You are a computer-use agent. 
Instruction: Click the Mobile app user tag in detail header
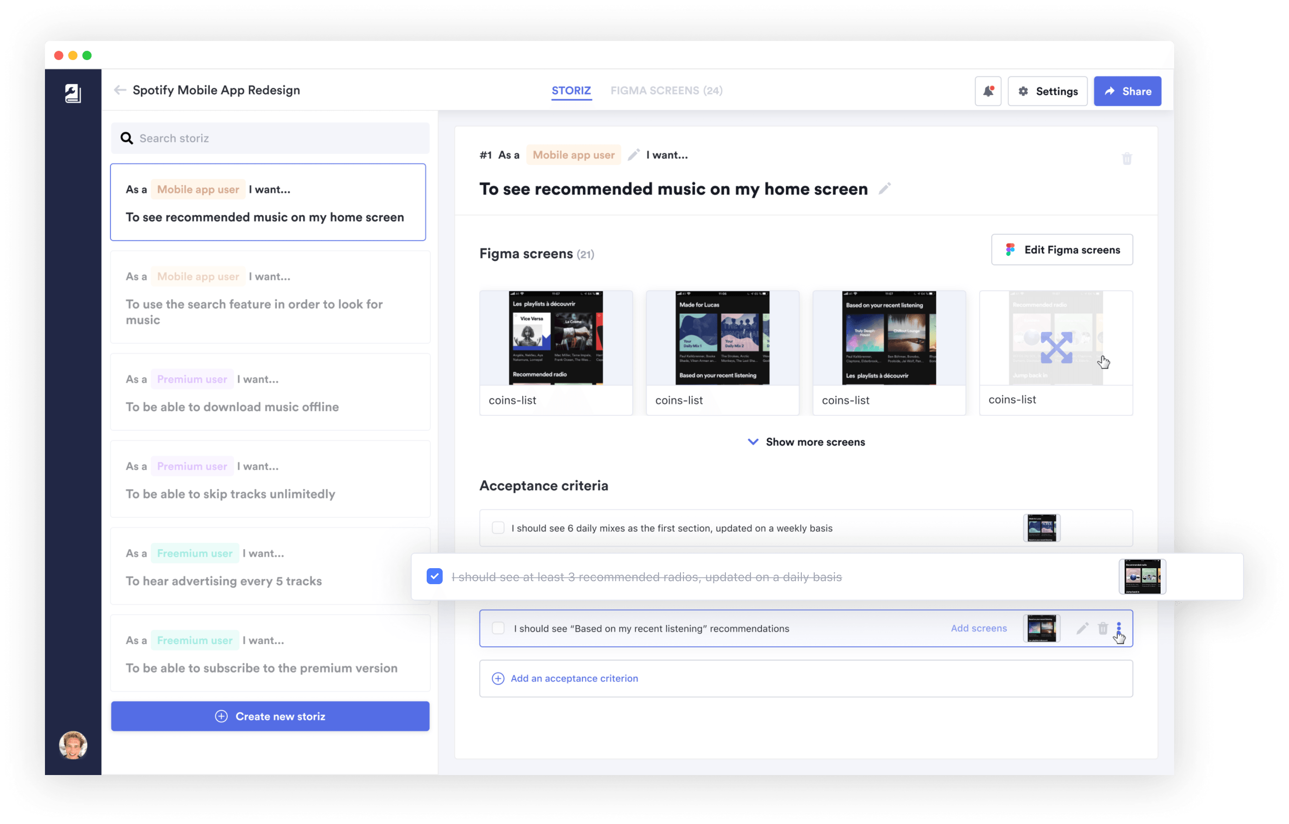[574, 155]
